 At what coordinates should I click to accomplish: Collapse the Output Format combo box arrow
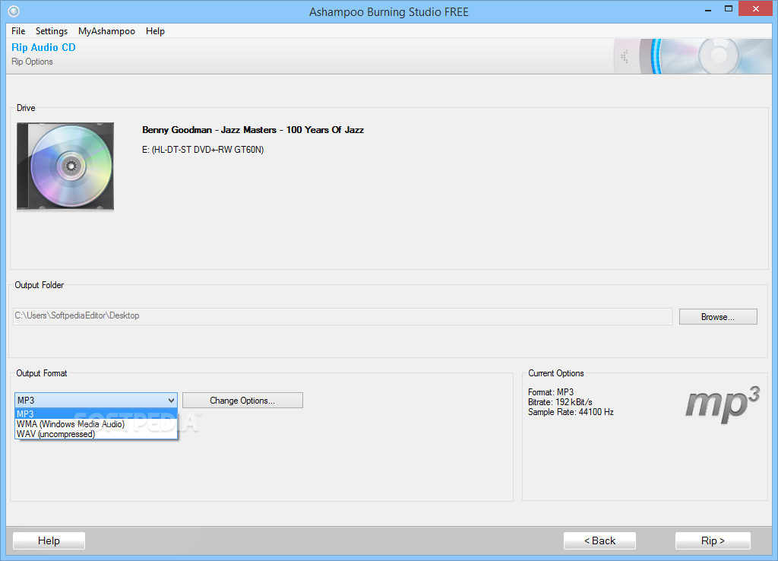click(x=171, y=400)
